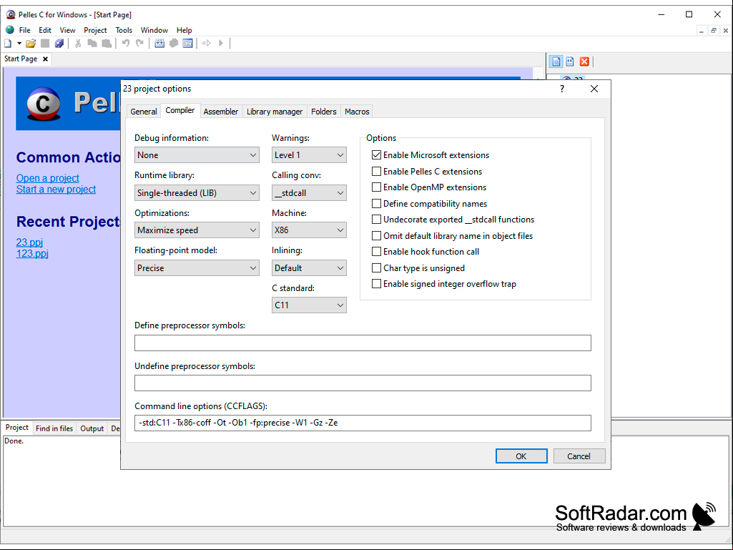Click the greyed-out Save icon in toolbar
This screenshot has height=550, width=733.
[45, 44]
